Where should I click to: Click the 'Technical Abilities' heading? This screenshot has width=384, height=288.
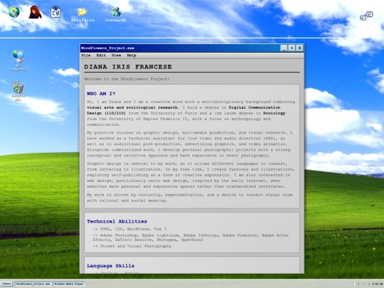(117, 221)
